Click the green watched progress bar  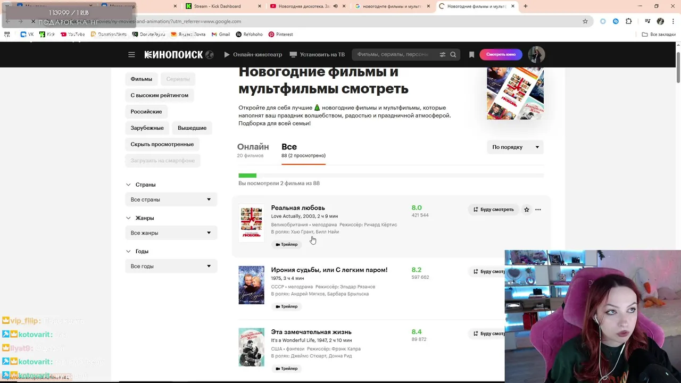click(x=247, y=176)
